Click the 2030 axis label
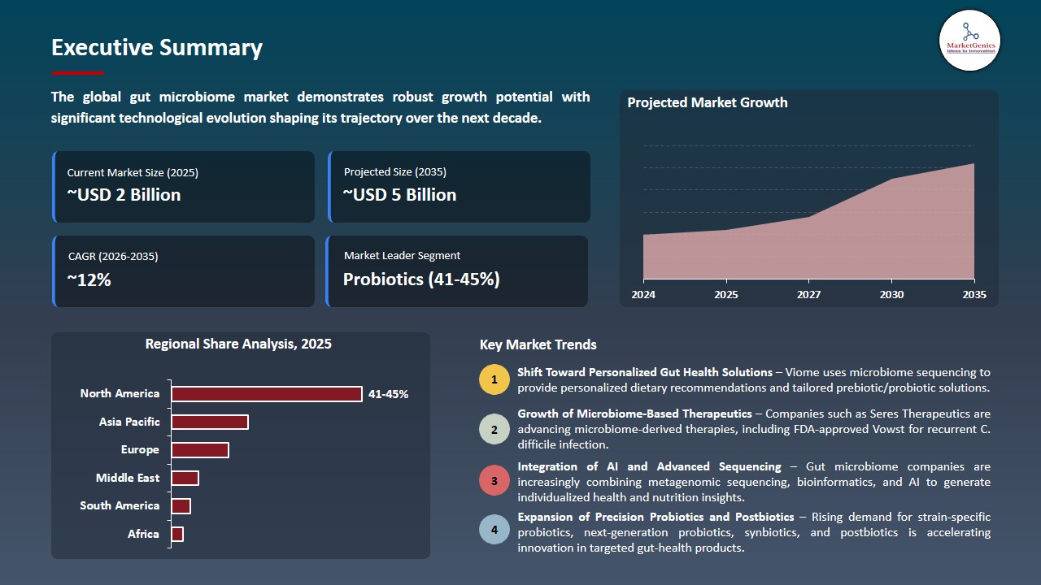 coord(891,294)
